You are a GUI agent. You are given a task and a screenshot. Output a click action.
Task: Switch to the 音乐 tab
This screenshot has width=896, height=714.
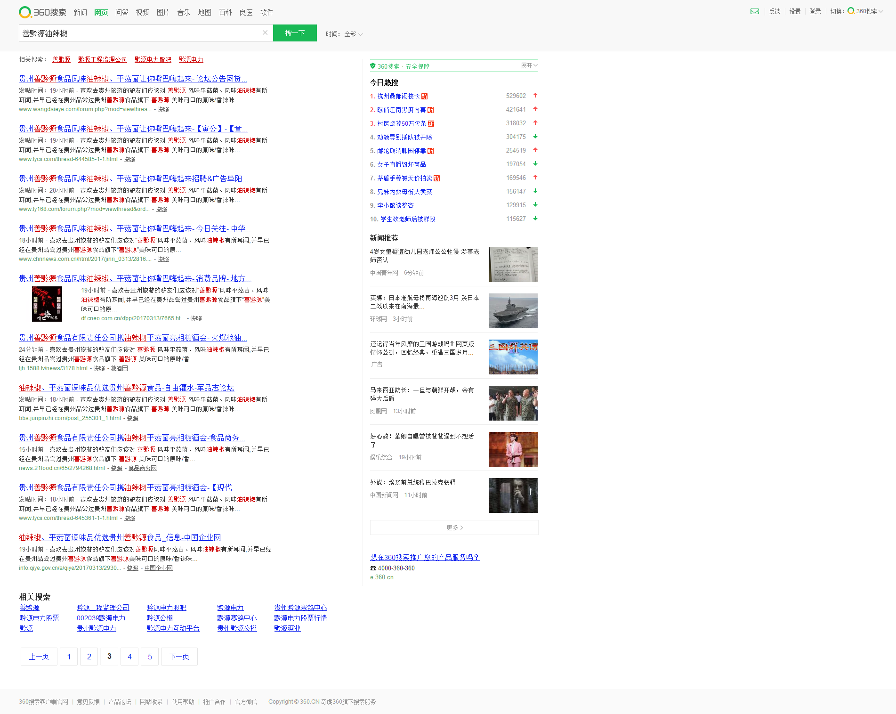coord(184,12)
